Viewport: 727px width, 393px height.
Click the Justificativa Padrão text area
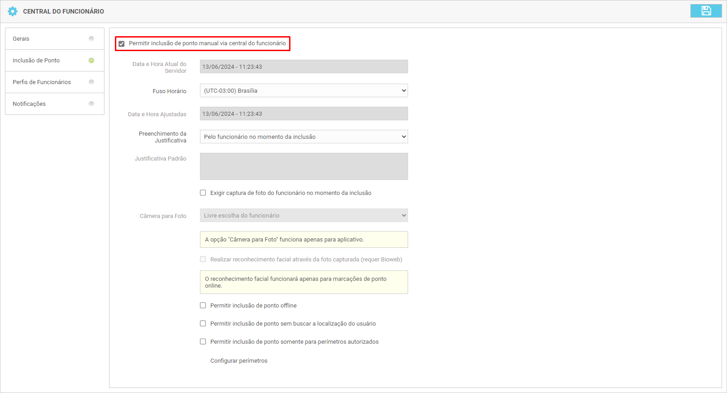pos(304,166)
